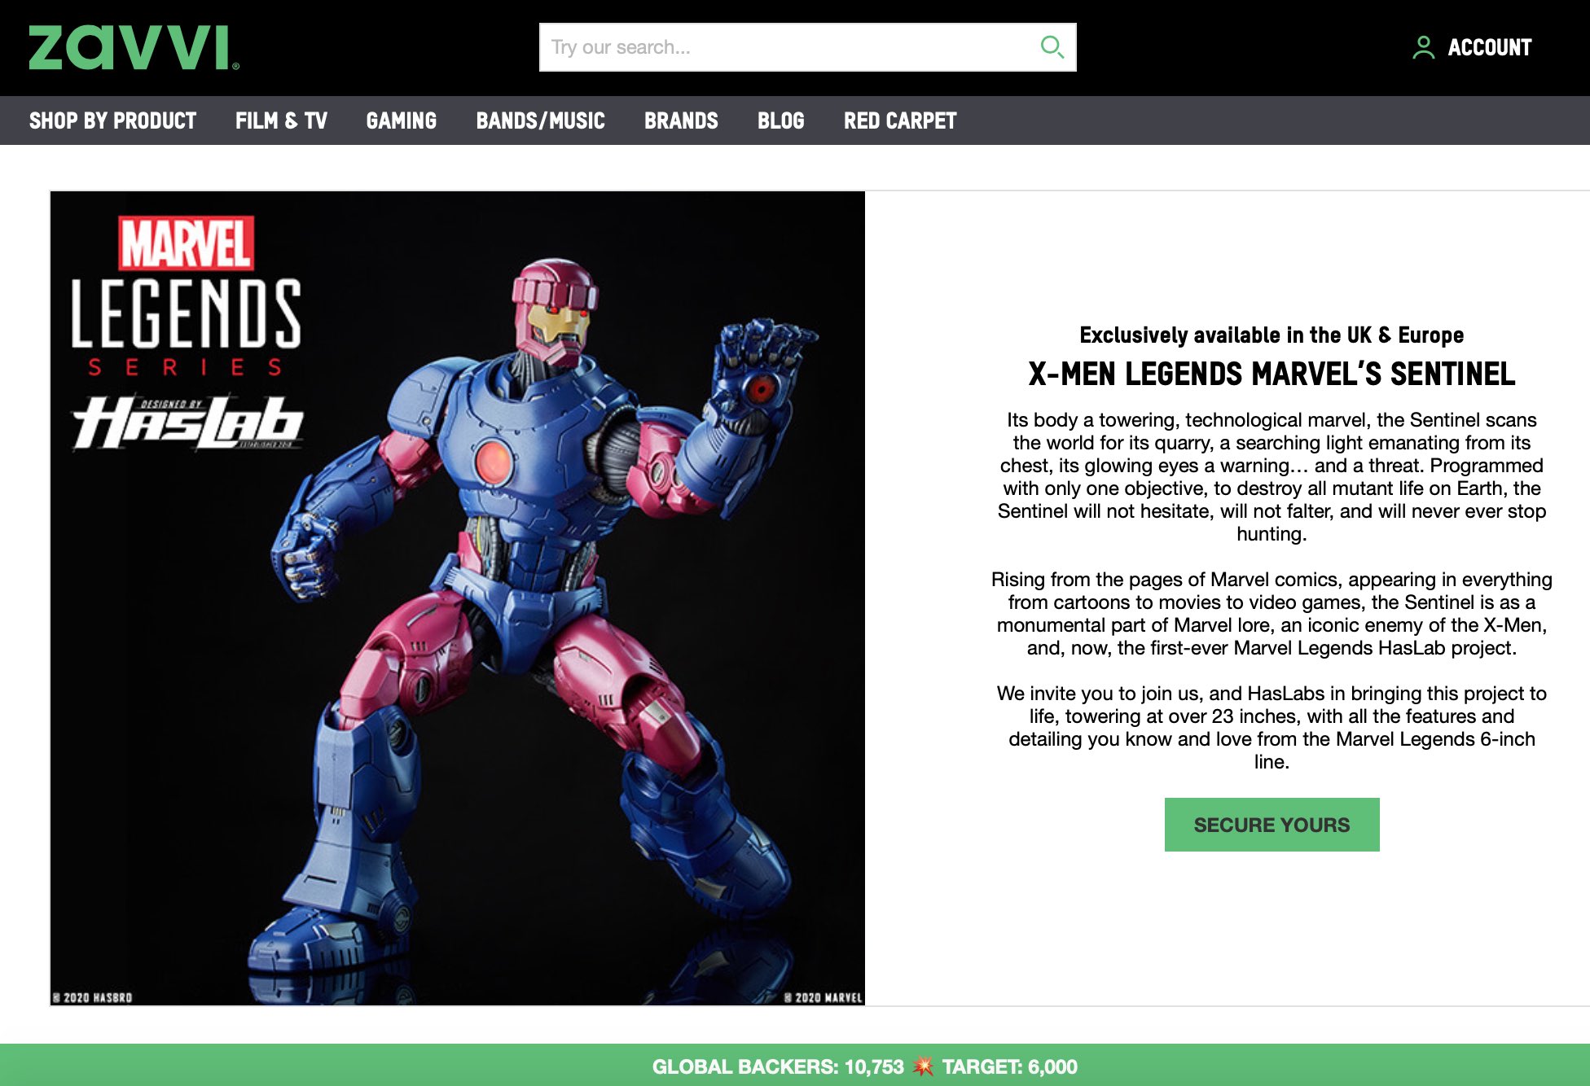Image resolution: width=1590 pixels, height=1086 pixels.
Task: Click the search magnifier icon
Action: pos(1052,47)
